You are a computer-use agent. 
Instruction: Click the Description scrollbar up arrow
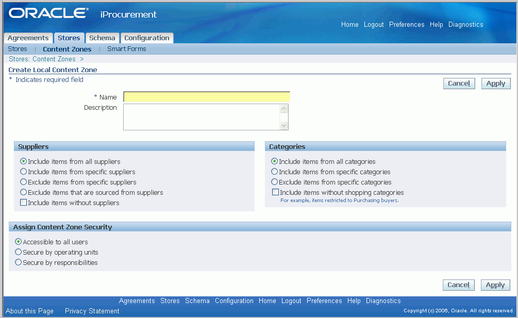(x=284, y=108)
